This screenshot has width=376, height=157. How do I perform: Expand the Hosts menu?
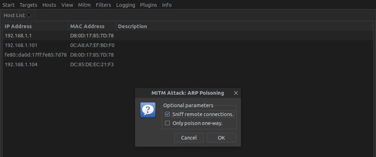49,5
